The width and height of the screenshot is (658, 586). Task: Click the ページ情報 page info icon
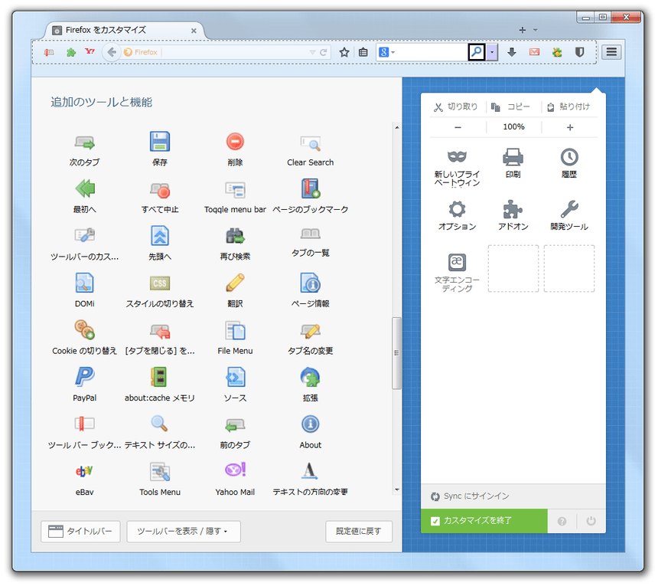coord(311,283)
